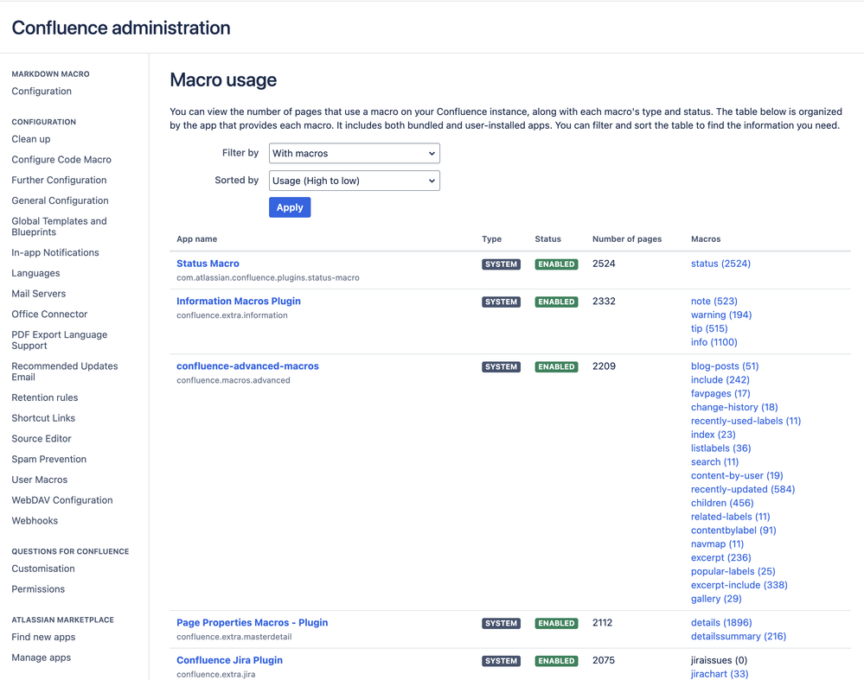The width and height of the screenshot is (864, 680).
Task: Click the details (1896) link
Action: 721,623
